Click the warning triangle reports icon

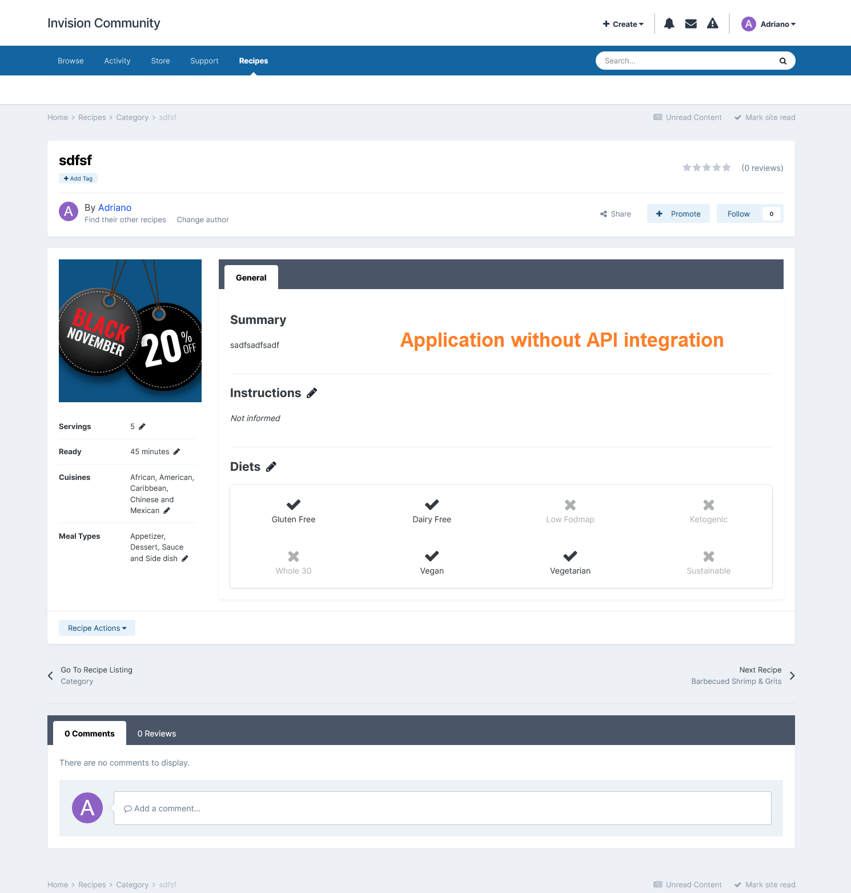click(x=712, y=23)
